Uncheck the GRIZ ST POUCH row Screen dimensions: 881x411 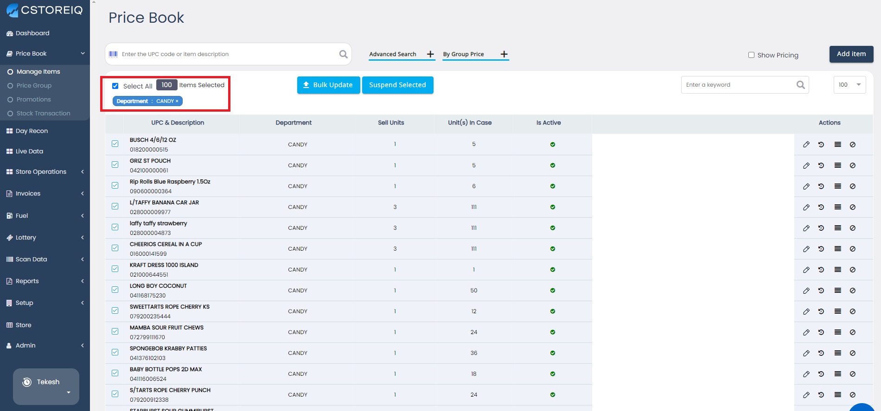pyautogui.click(x=115, y=164)
